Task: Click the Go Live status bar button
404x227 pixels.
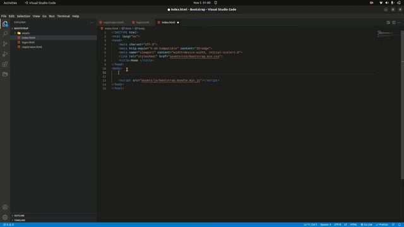Action: pyautogui.click(x=366, y=224)
